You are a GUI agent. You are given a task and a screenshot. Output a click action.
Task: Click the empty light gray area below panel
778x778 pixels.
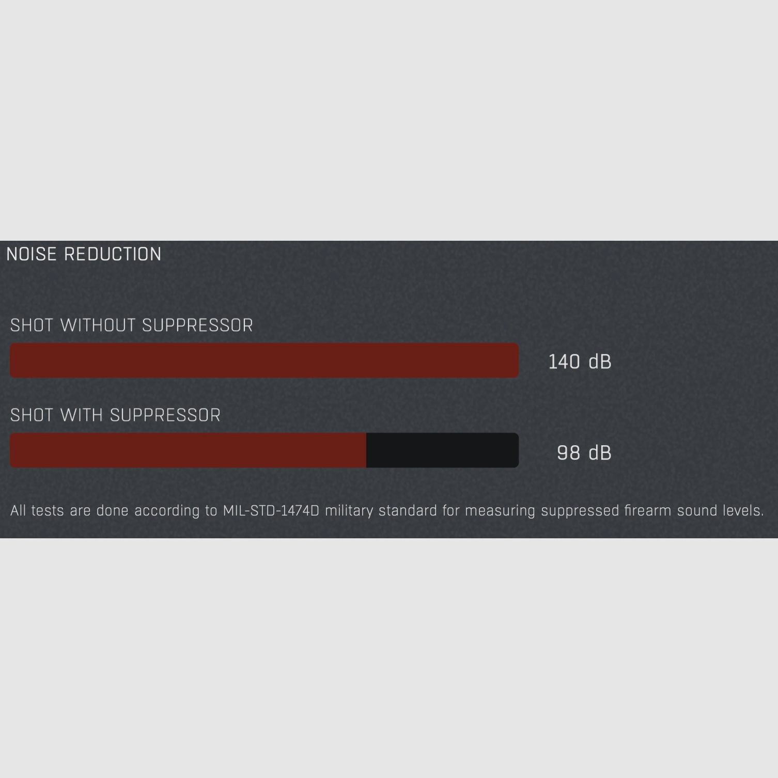click(389, 656)
